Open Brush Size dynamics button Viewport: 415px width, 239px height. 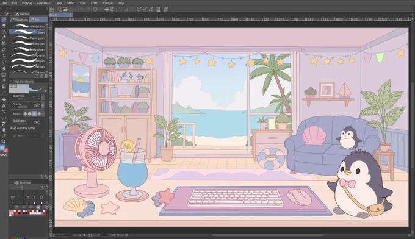pyautogui.click(x=43, y=98)
